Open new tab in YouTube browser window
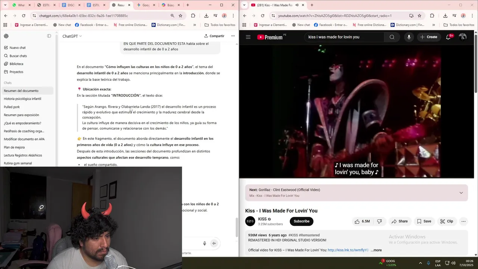 (312, 5)
